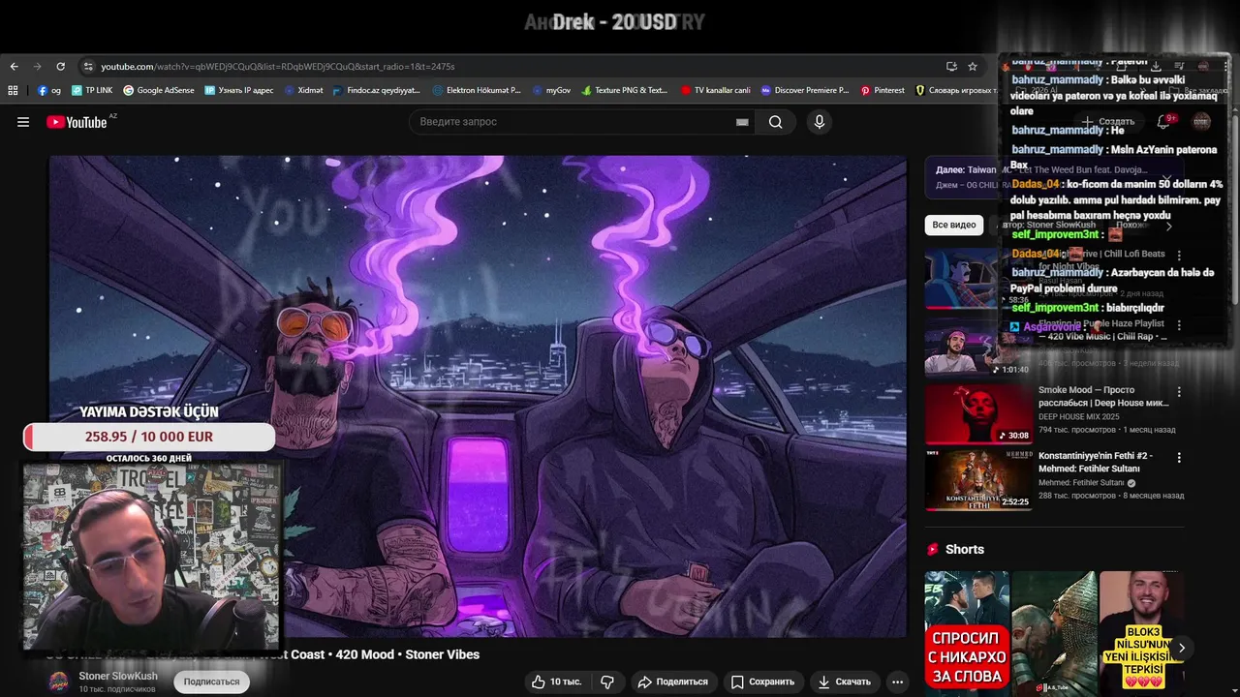The height and width of the screenshot is (697, 1240).
Task: Reload the page with the refresh icon
Action: [x=60, y=66]
